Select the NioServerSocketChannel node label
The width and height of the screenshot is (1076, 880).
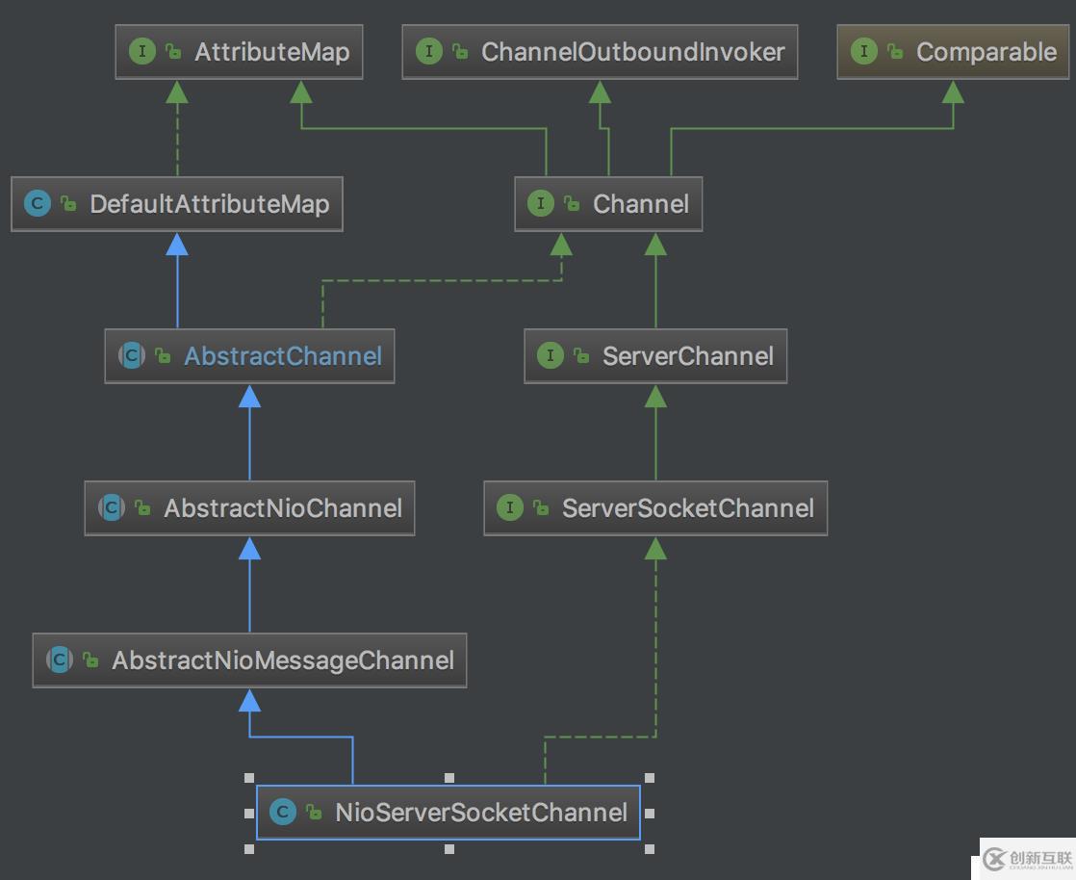click(x=481, y=814)
